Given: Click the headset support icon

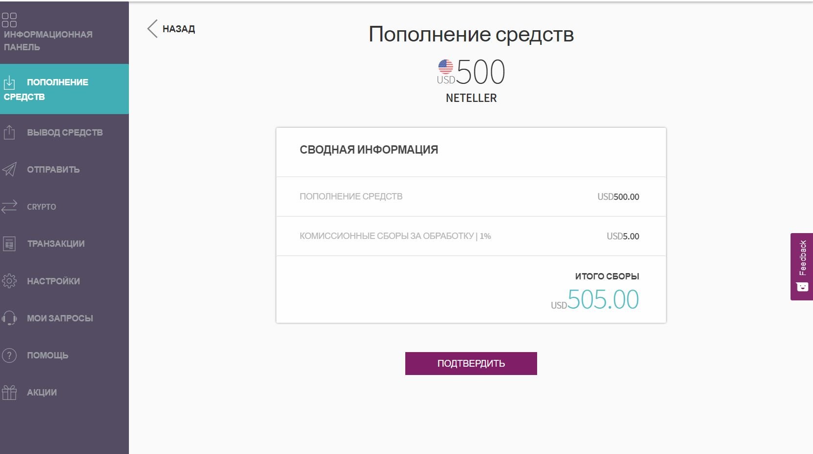Looking at the screenshot, I should click(9, 318).
